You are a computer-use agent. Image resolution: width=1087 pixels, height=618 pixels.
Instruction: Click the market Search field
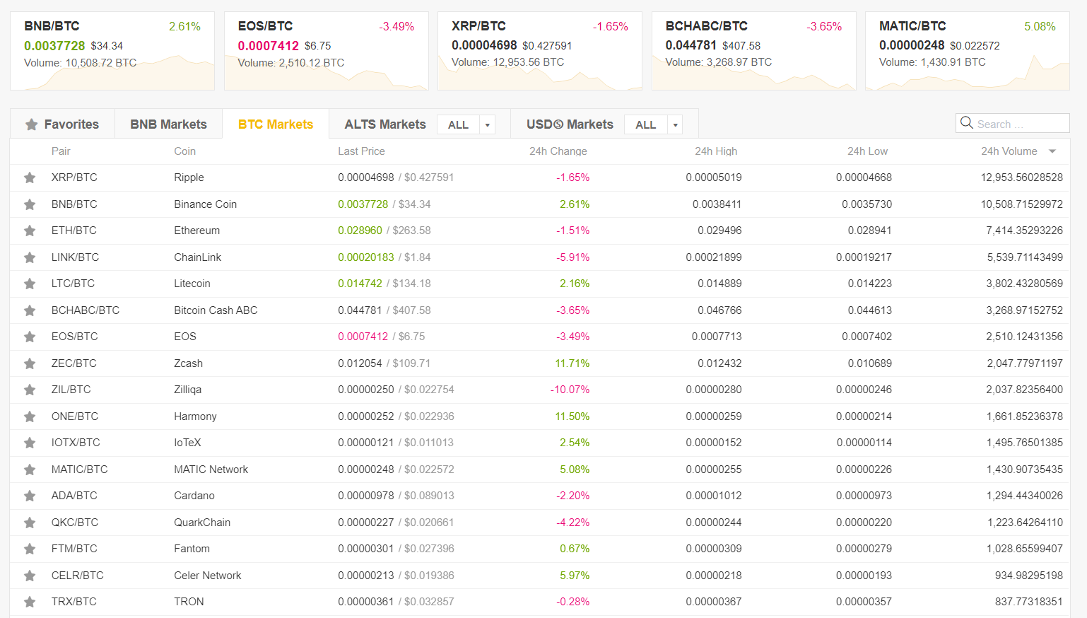click(1013, 123)
